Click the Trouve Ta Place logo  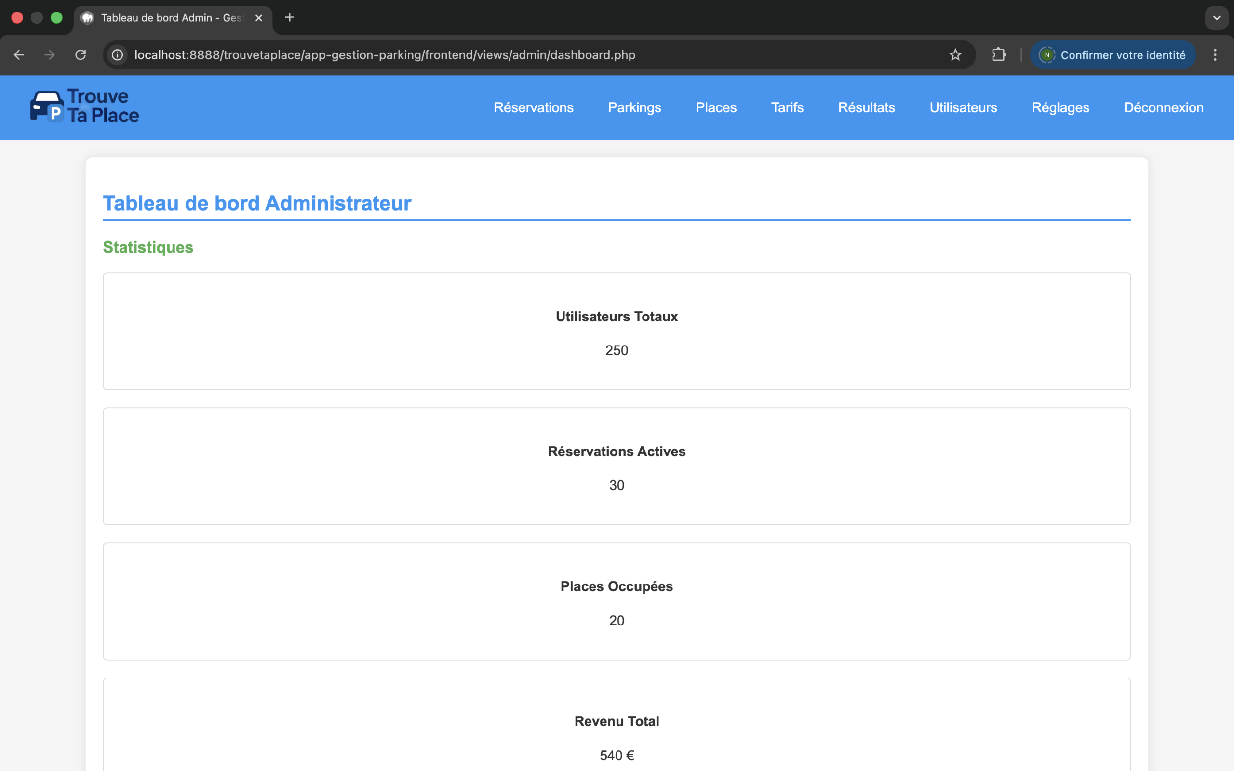(85, 106)
